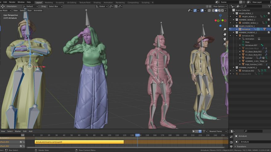Image resolution: width=271 pixels, height=152 pixels.
Task: Open Pose Options dropdown
Action: (220, 6)
